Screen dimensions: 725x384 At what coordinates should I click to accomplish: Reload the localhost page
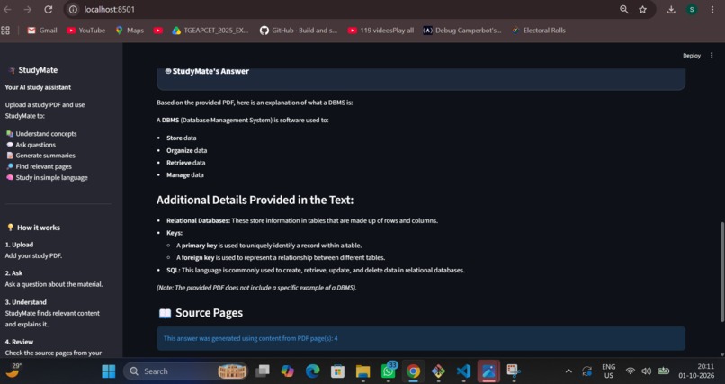click(x=48, y=9)
